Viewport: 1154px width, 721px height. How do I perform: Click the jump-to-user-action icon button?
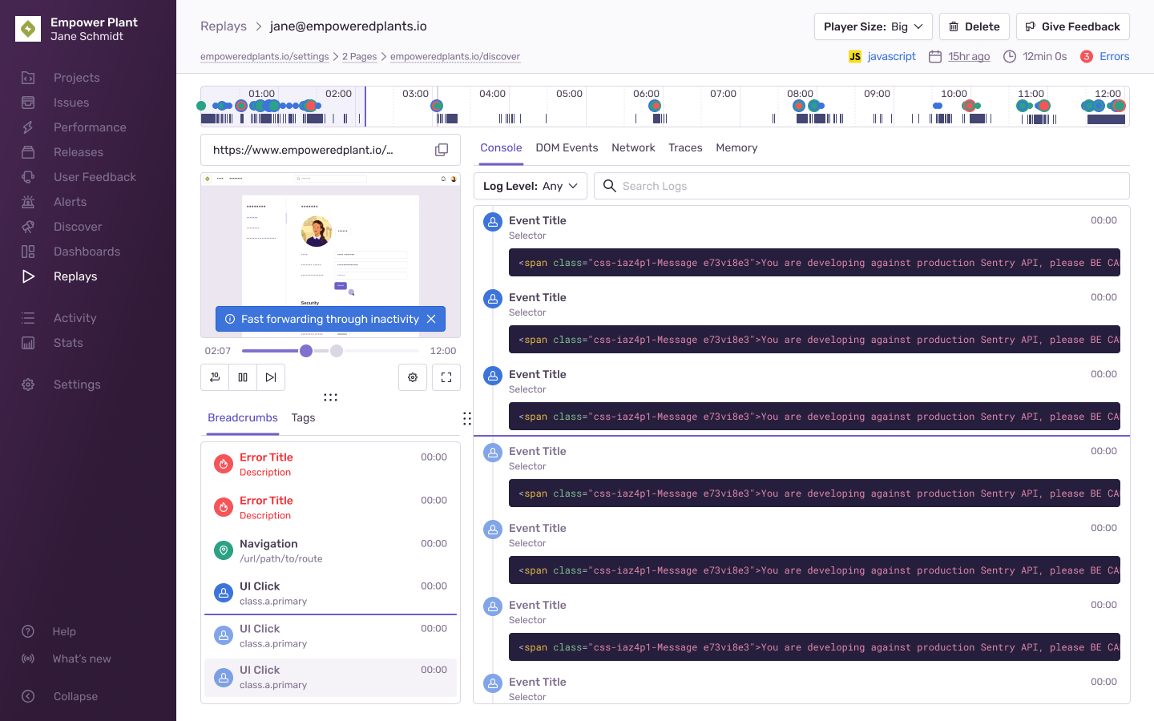215,377
